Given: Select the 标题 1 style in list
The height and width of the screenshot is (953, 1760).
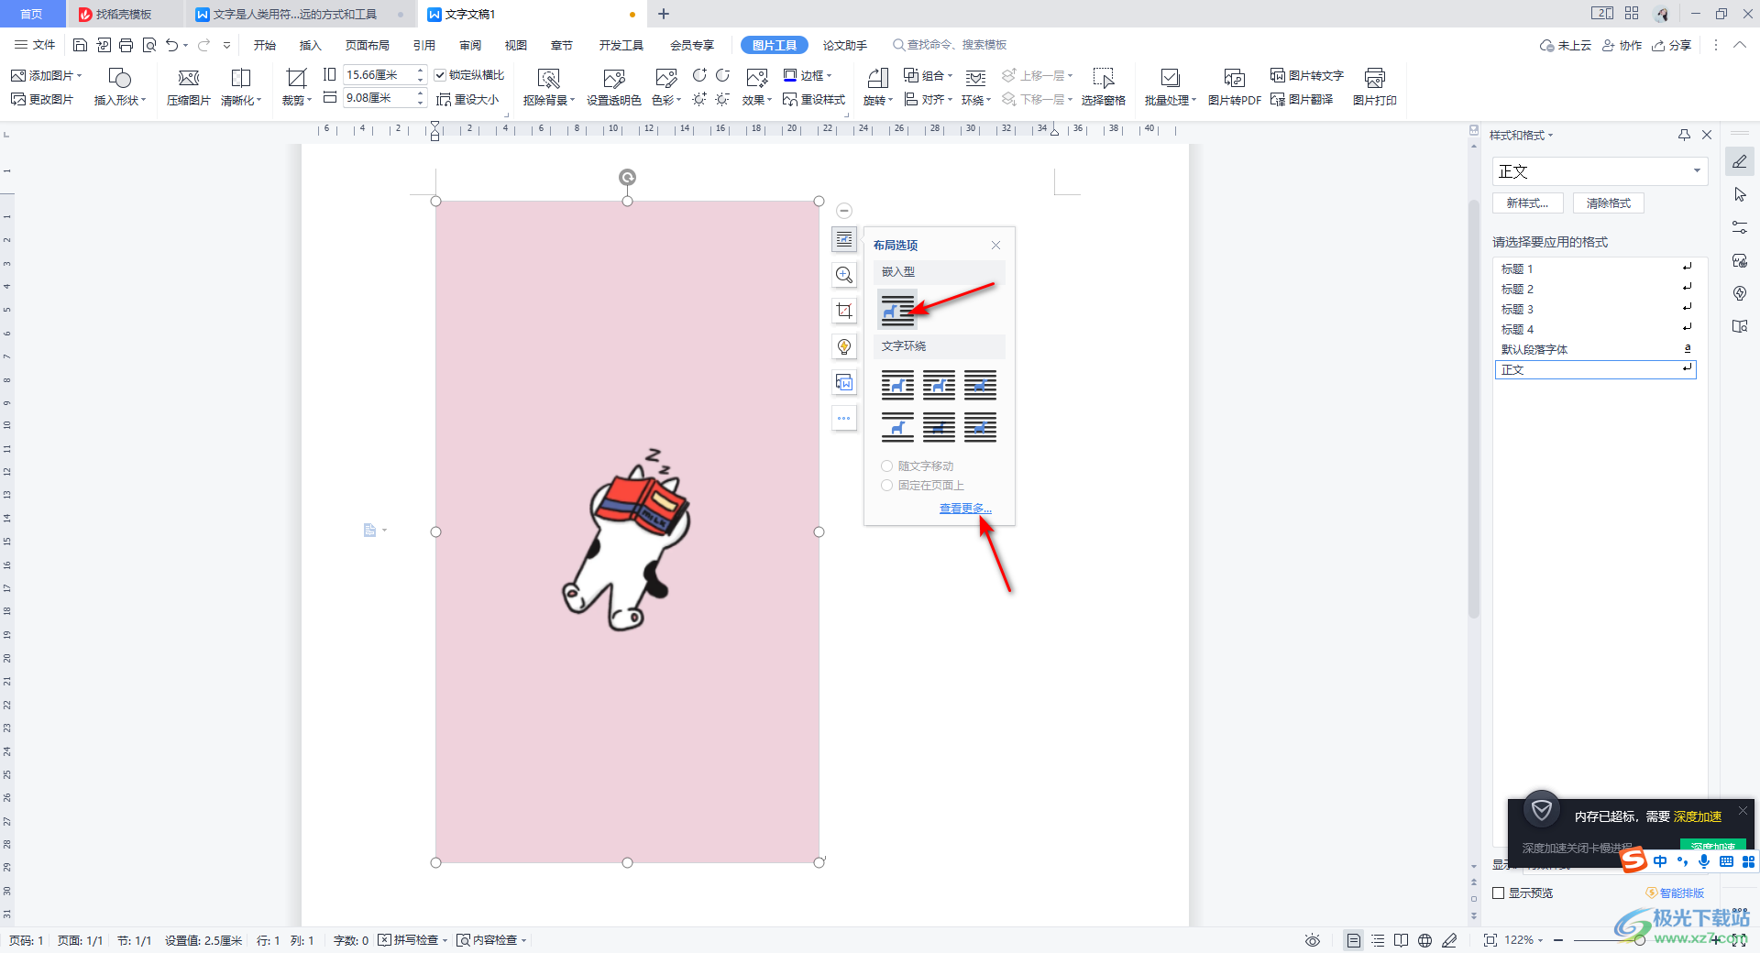Looking at the screenshot, I should 1595,268.
